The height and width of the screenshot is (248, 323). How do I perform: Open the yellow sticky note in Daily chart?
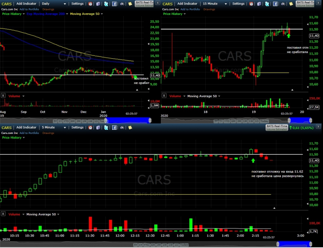pos(130,4)
